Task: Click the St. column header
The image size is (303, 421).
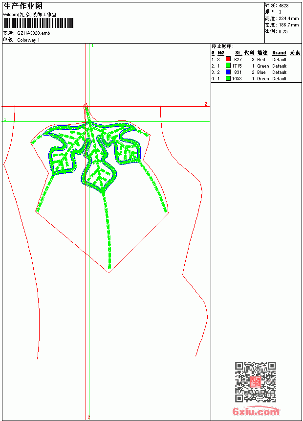Action: click(238, 53)
